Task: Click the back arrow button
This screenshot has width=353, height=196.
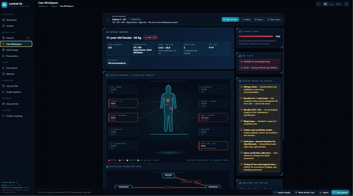Action: pyautogui.click(x=319, y=4)
